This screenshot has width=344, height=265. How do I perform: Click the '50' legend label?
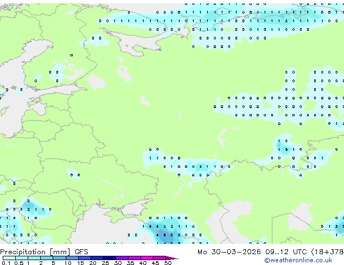pos(168,263)
